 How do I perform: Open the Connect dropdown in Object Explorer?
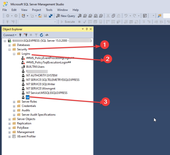(x=10, y=35)
